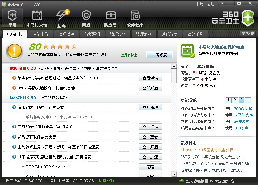Click the green cloud connection status icon
The width and height of the screenshot is (258, 185).
pyautogui.click(x=181, y=180)
